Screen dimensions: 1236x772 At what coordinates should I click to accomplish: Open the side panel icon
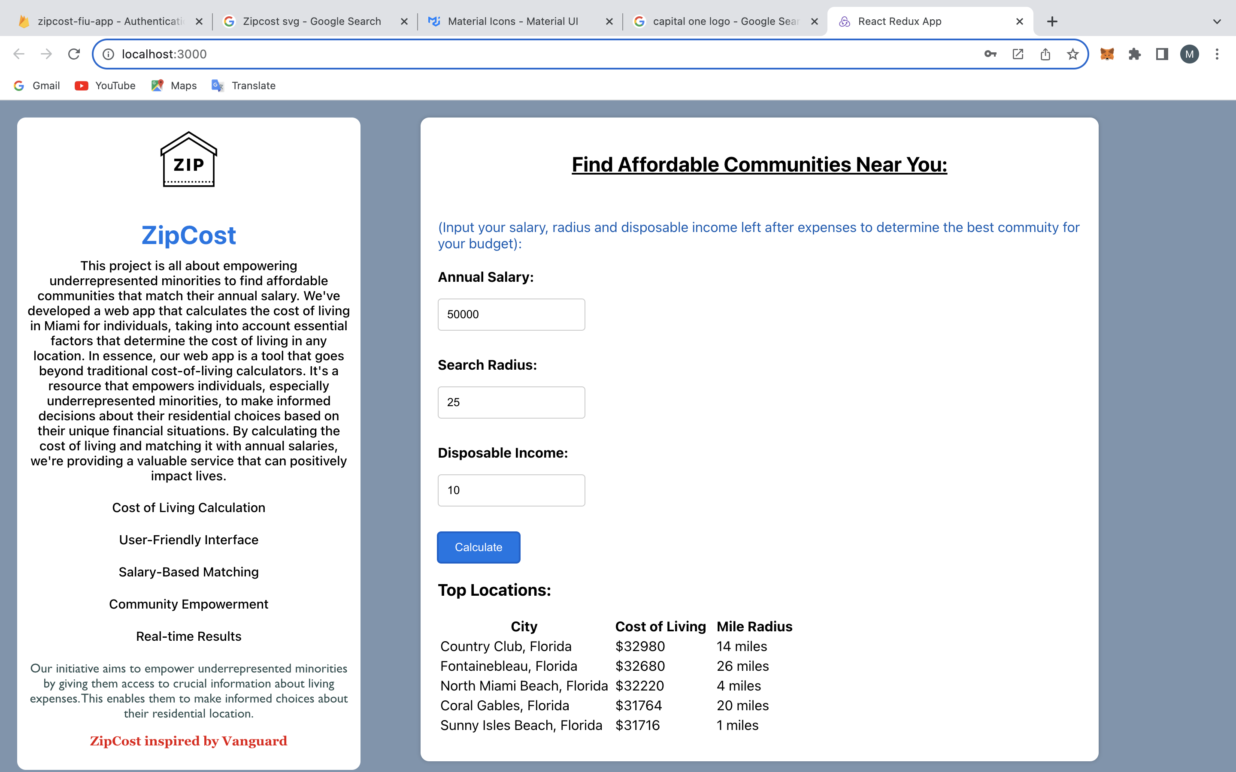click(1162, 54)
